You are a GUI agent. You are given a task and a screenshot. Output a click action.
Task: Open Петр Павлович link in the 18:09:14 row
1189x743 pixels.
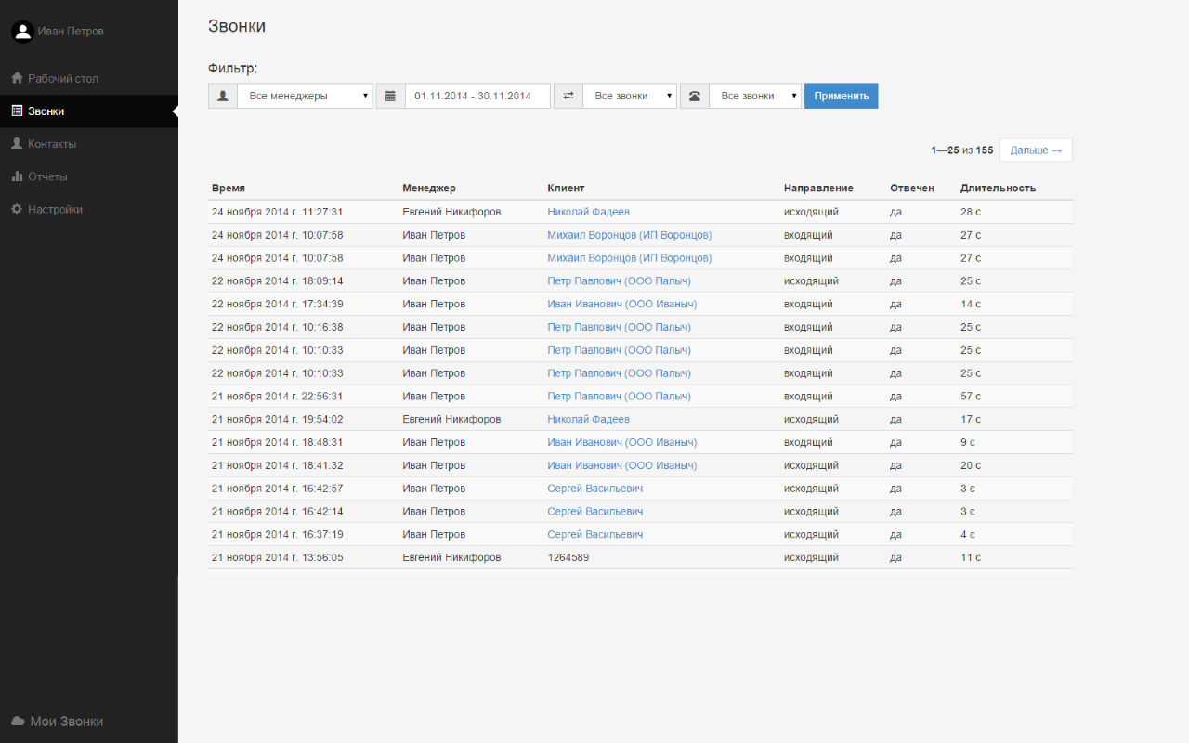pos(619,280)
